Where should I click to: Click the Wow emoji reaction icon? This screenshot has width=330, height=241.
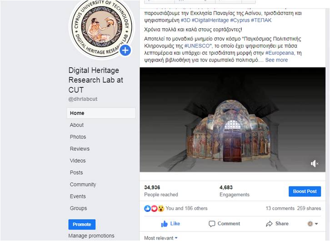click(161, 209)
